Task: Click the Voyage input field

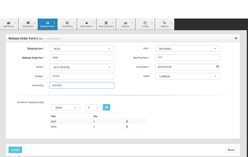Action: [82, 76]
